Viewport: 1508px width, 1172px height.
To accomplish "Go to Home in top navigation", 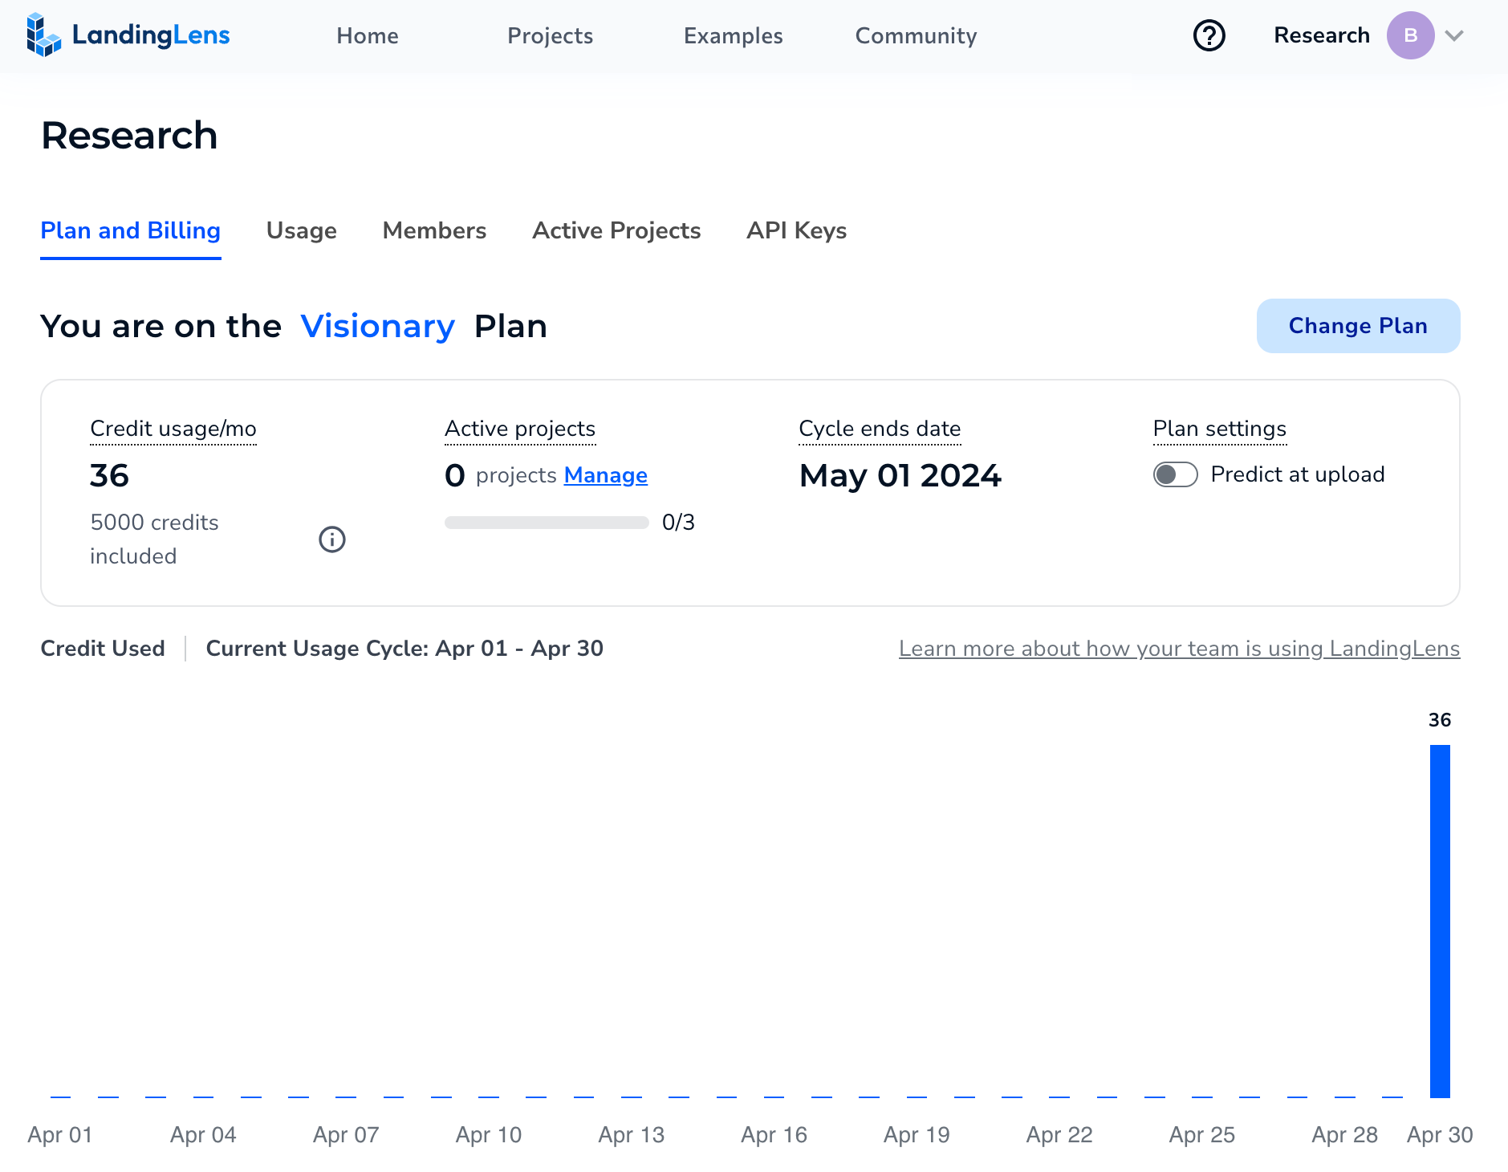I will [368, 35].
